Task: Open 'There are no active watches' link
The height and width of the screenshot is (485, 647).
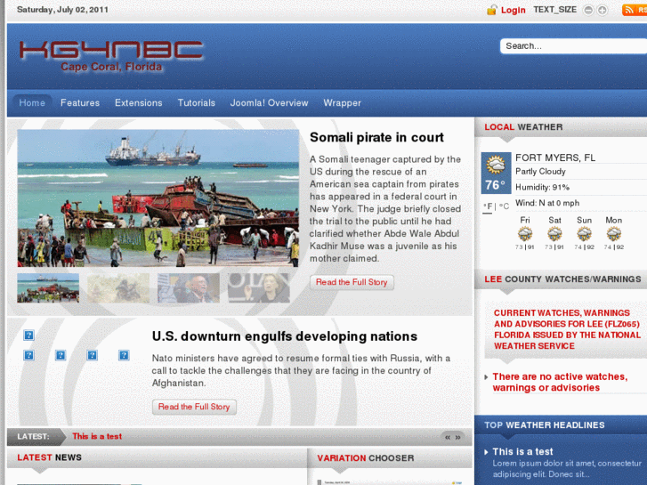Action: (x=560, y=383)
